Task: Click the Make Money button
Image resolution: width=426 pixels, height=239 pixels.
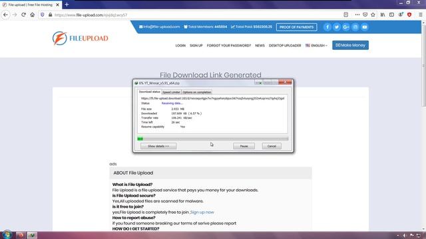Action: pyautogui.click(x=350, y=45)
